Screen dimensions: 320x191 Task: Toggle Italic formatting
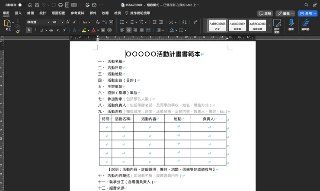click(x=35, y=30)
